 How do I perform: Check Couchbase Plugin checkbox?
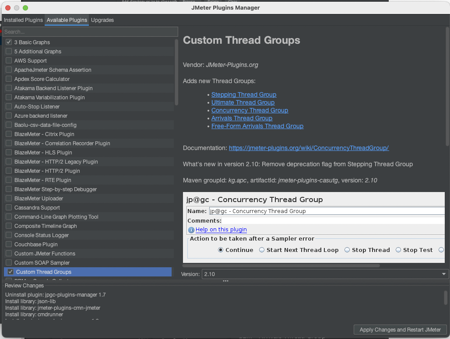(9, 244)
